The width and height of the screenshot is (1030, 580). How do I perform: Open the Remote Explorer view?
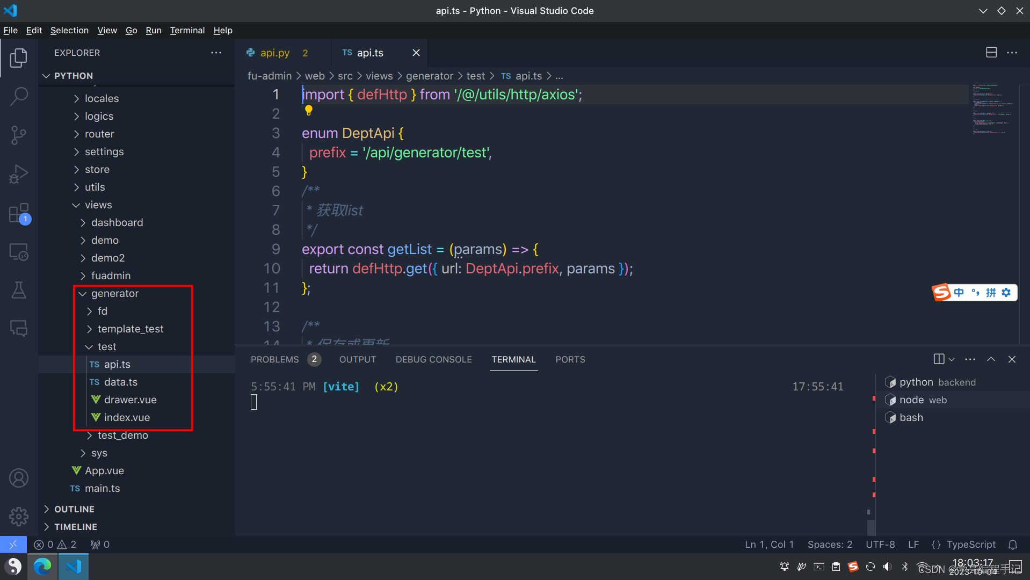[x=19, y=251]
